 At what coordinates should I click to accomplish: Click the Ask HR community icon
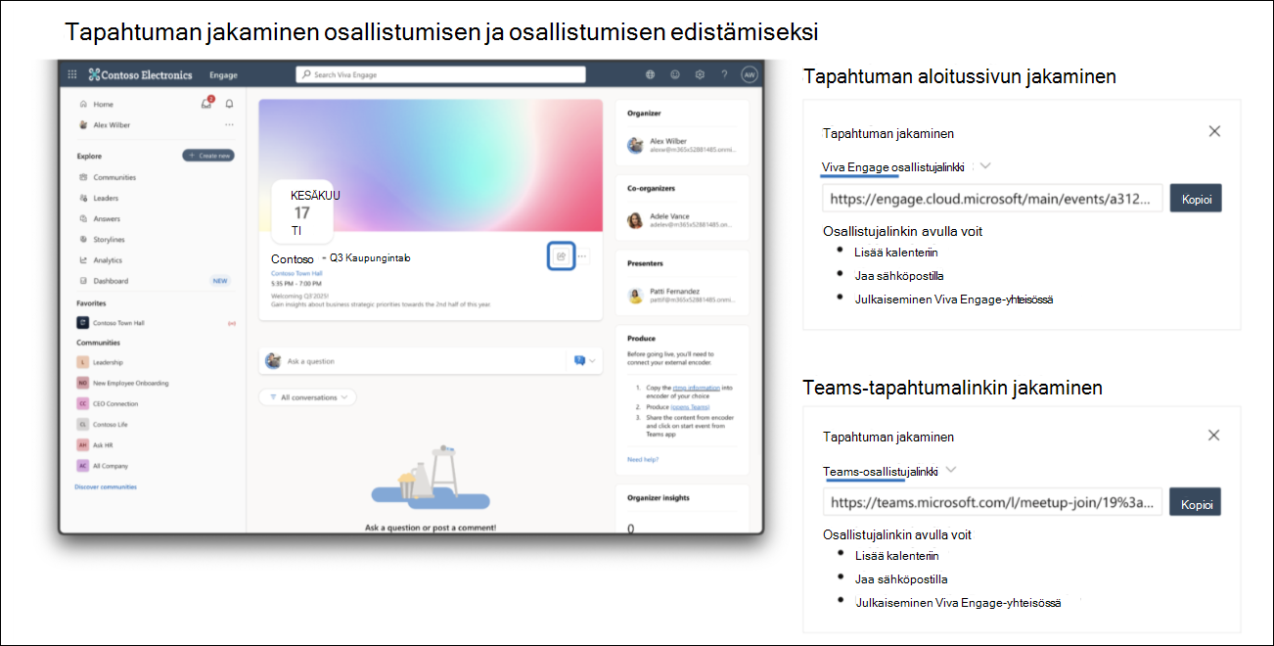[x=83, y=445]
